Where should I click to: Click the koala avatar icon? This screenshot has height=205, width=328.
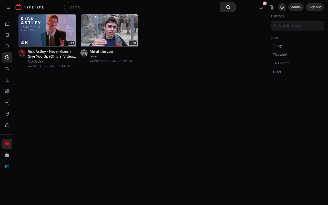[x=272, y=7]
